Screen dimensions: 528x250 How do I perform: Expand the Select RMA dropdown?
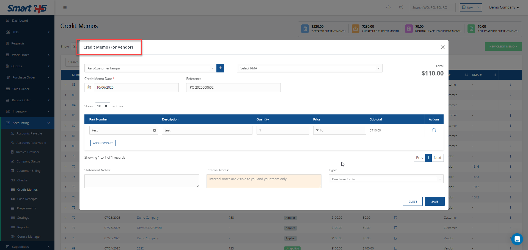pyautogui.click(x=309, y=68)
